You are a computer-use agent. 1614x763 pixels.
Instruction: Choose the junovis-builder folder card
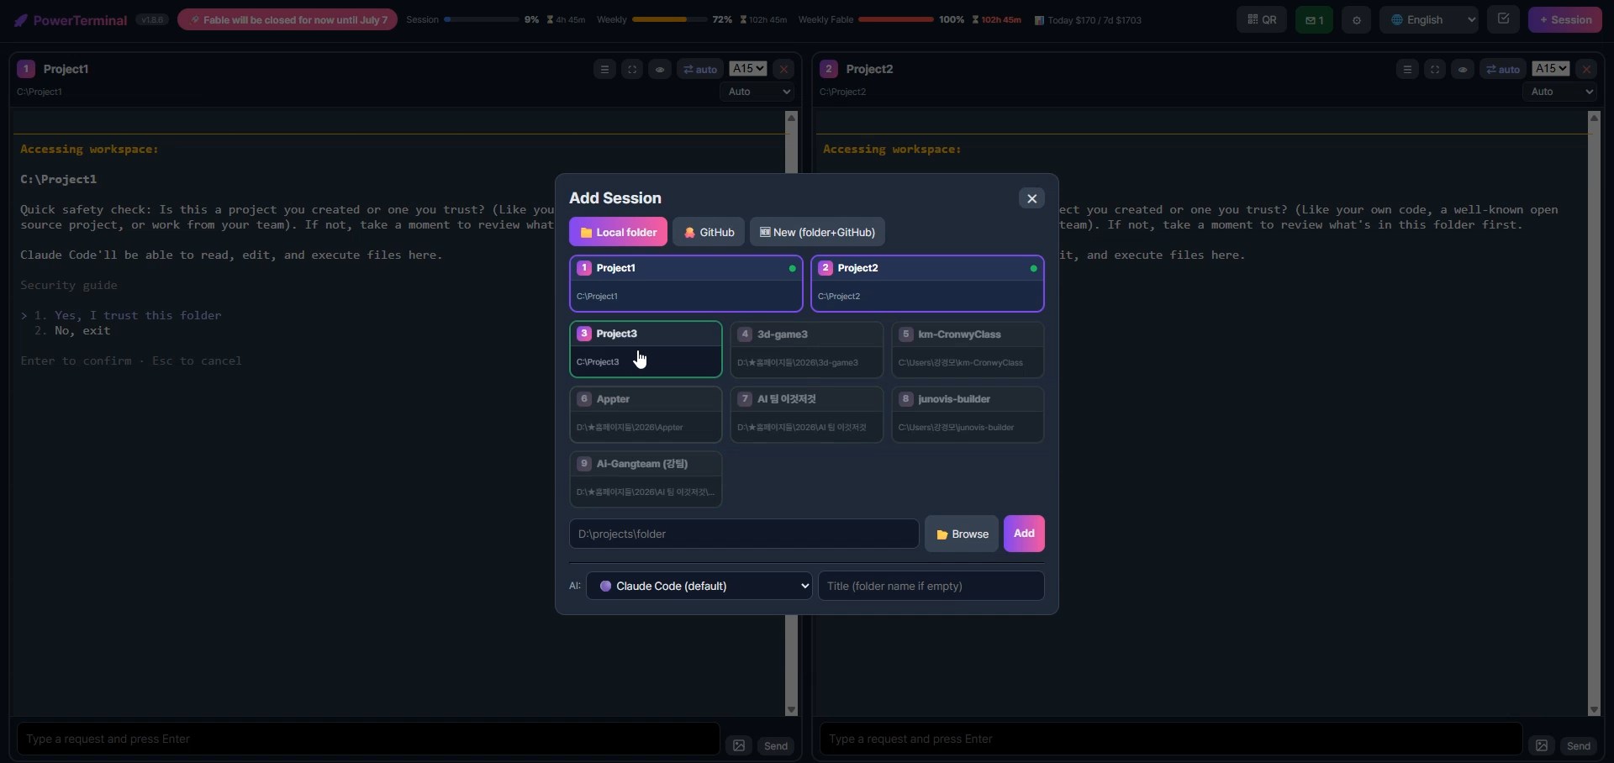968,414
